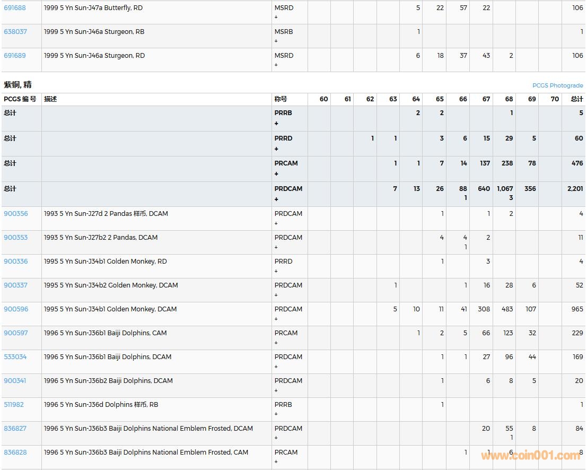Click the 总计 column header
The width and height of the screenshot is (587, 470).
click(576, 99)
